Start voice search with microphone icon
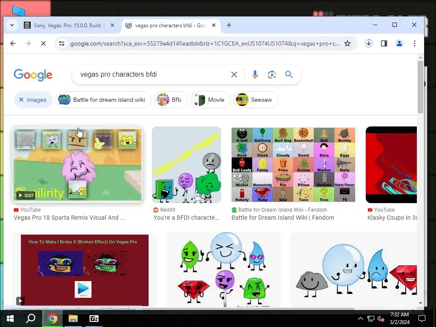Image resolution: width=436 pixels, height=327 pixels. 255,75
